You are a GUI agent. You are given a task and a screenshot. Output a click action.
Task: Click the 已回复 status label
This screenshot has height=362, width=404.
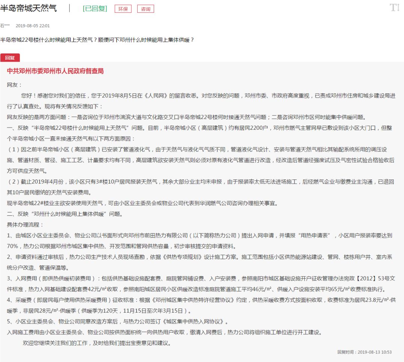[95, 9]
